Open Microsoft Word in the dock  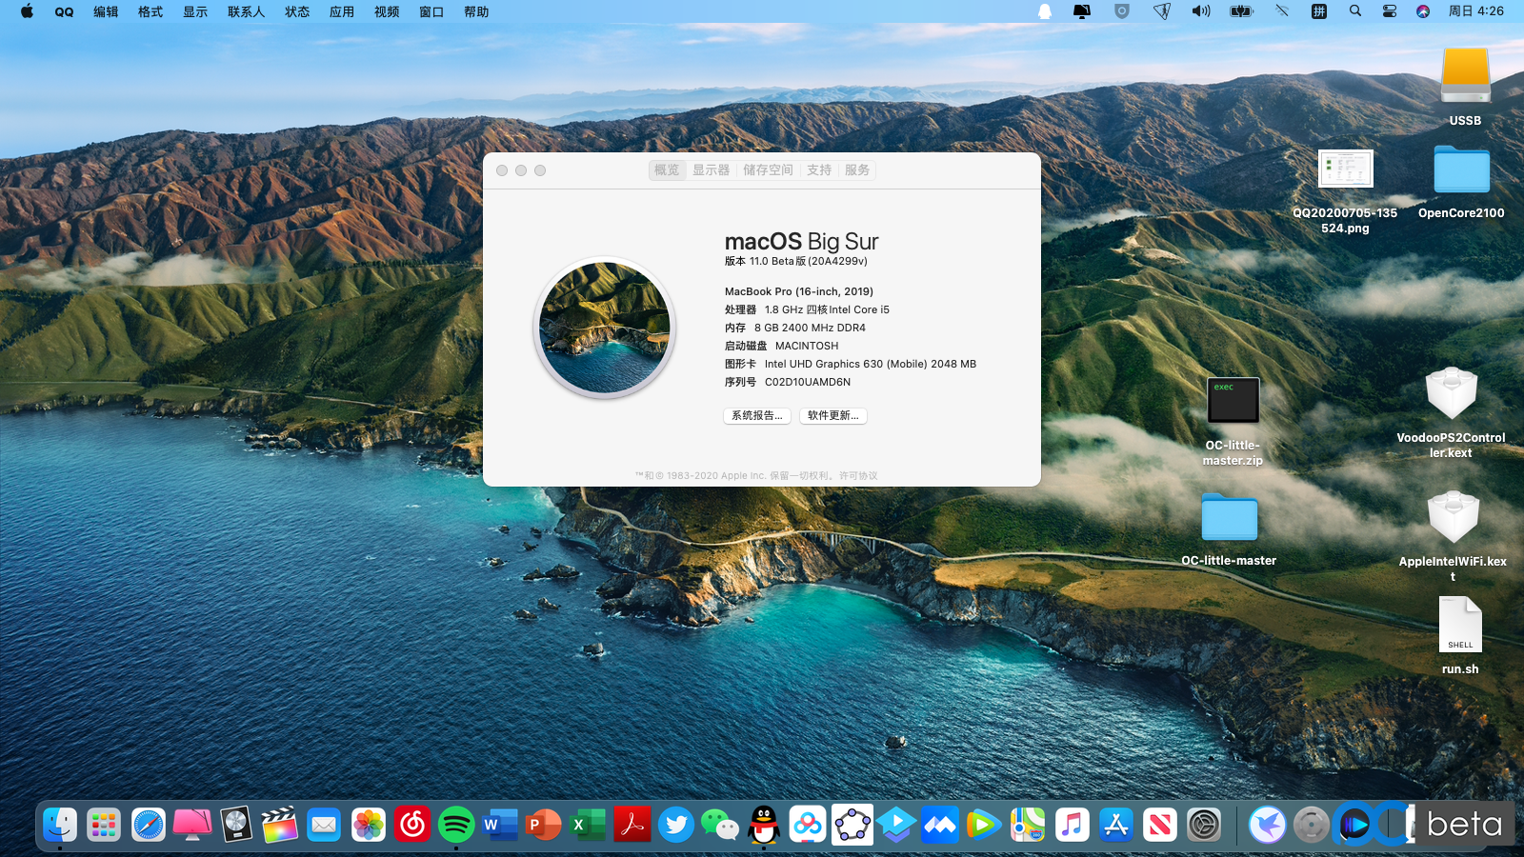coord(500,825)
